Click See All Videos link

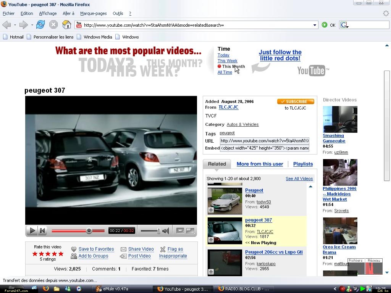[x=299, y=179]
